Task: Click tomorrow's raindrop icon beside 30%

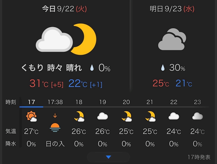Action: [163, 68]
